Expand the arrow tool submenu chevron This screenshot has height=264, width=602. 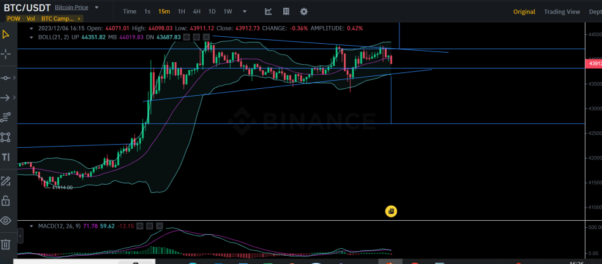14,98
